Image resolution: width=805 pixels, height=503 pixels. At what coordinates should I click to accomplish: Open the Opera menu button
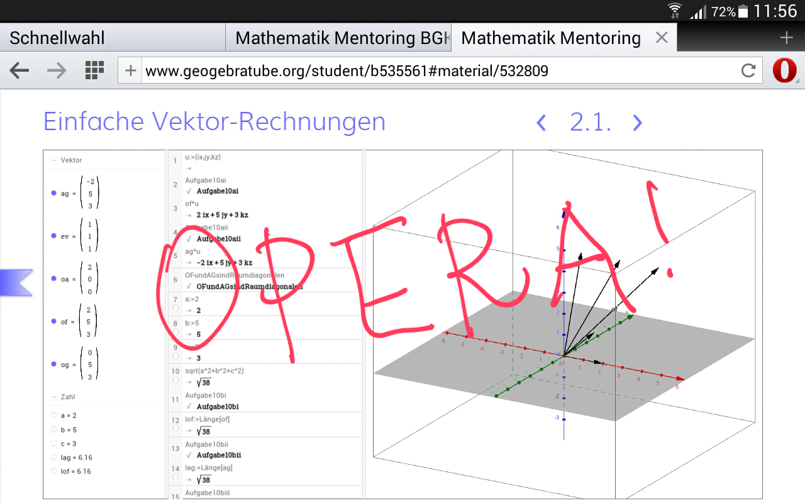tap(785, 70)
